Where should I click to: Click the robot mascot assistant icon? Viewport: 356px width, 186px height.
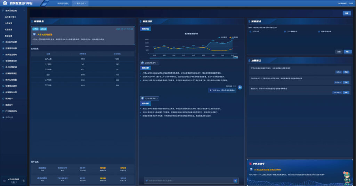[x=346, y=177]
